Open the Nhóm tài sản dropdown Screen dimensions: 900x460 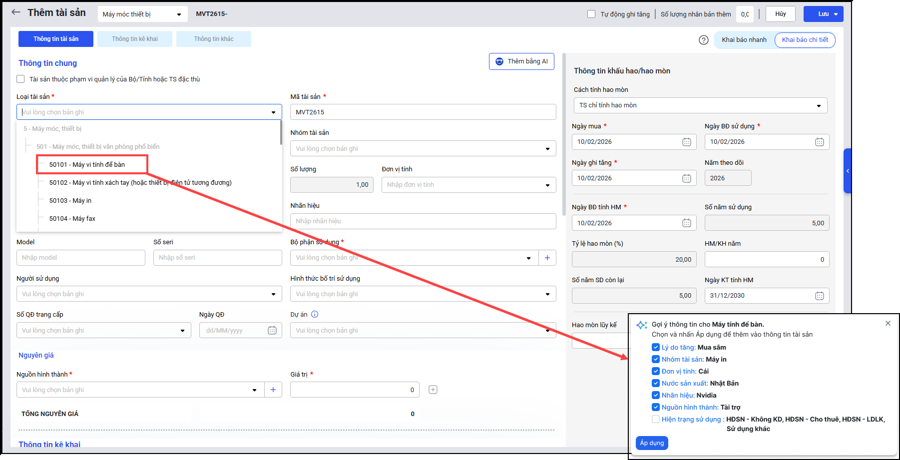click(x=423, y=149)
